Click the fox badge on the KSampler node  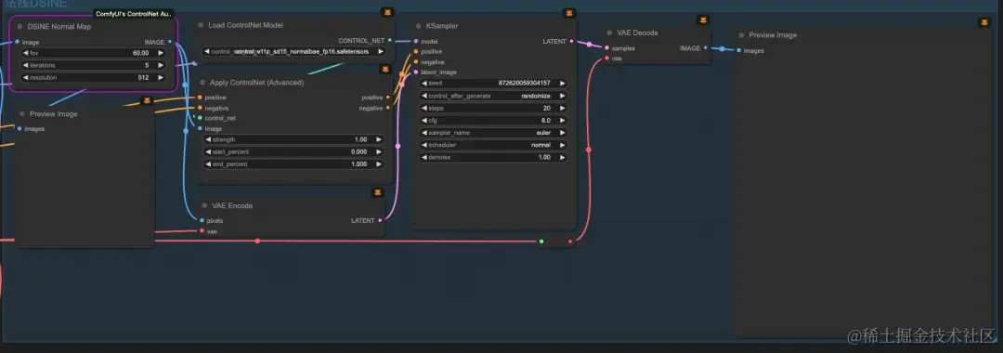568,13
